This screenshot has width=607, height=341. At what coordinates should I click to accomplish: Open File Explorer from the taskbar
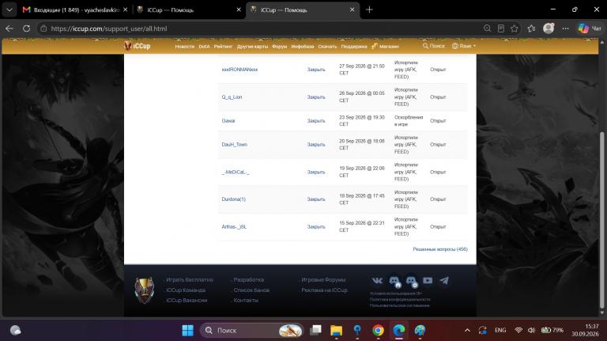[336, 330]
